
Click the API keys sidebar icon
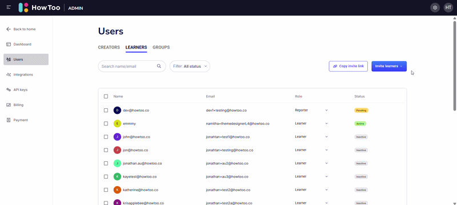(x=9, y=90)
